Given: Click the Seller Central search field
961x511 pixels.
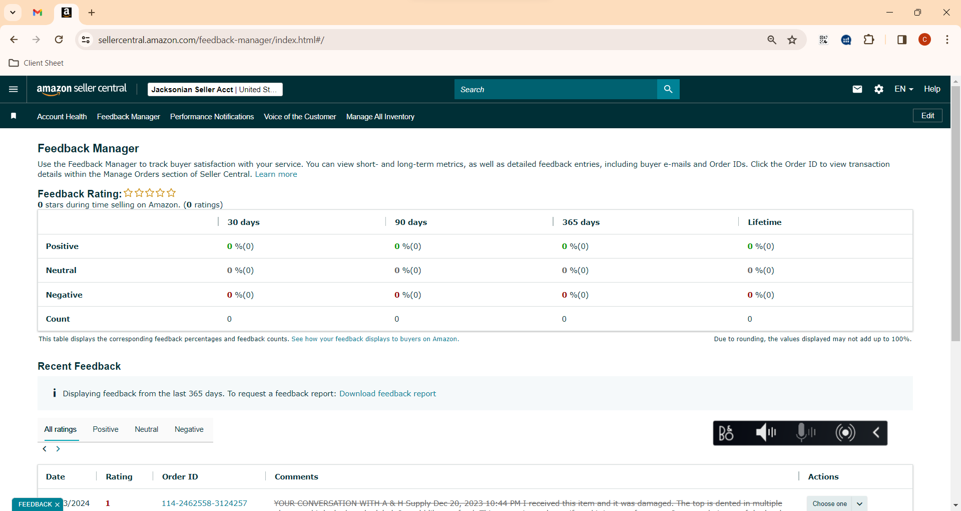Looking at the screenshot, I should click(x=556, y=89).
